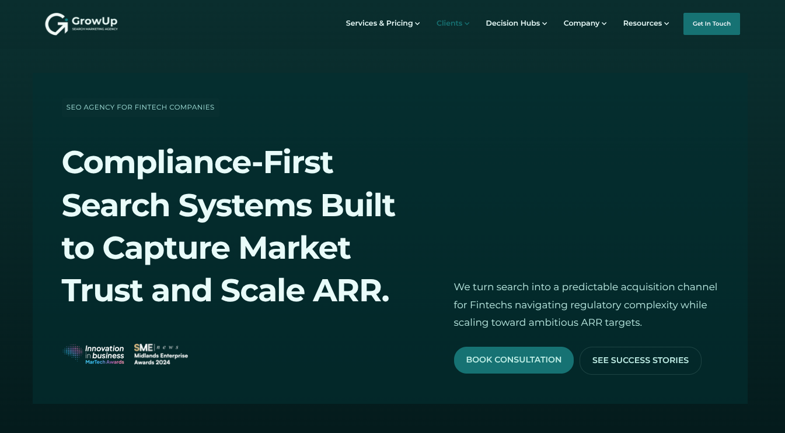
Task: Expand the Company dropdown chevron
Action: (603, 23)
